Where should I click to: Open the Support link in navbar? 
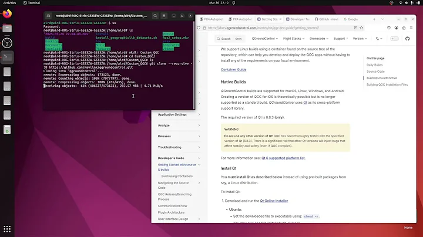point(340,39)
